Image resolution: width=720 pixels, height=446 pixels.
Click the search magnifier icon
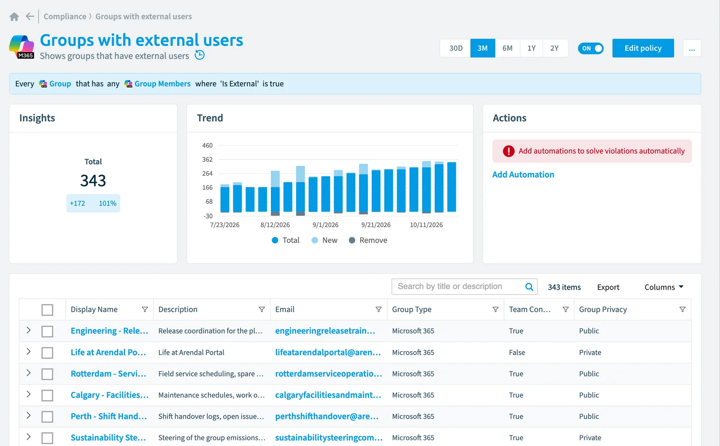(x=529, y=287)
